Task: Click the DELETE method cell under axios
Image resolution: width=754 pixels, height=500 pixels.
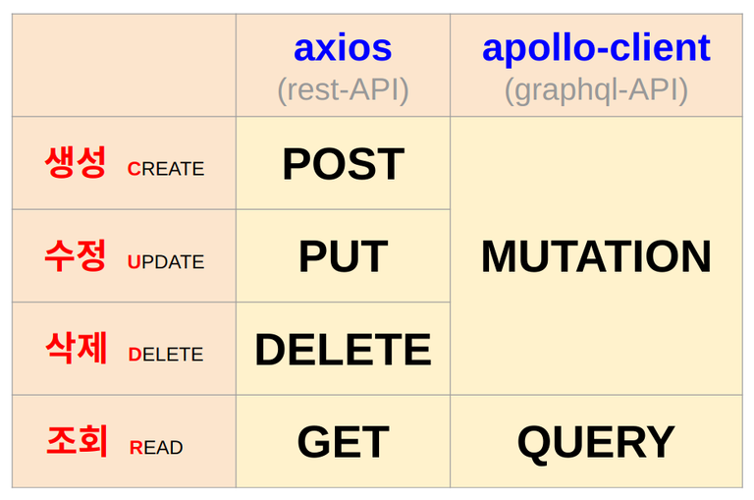Action: click(343, 349)
